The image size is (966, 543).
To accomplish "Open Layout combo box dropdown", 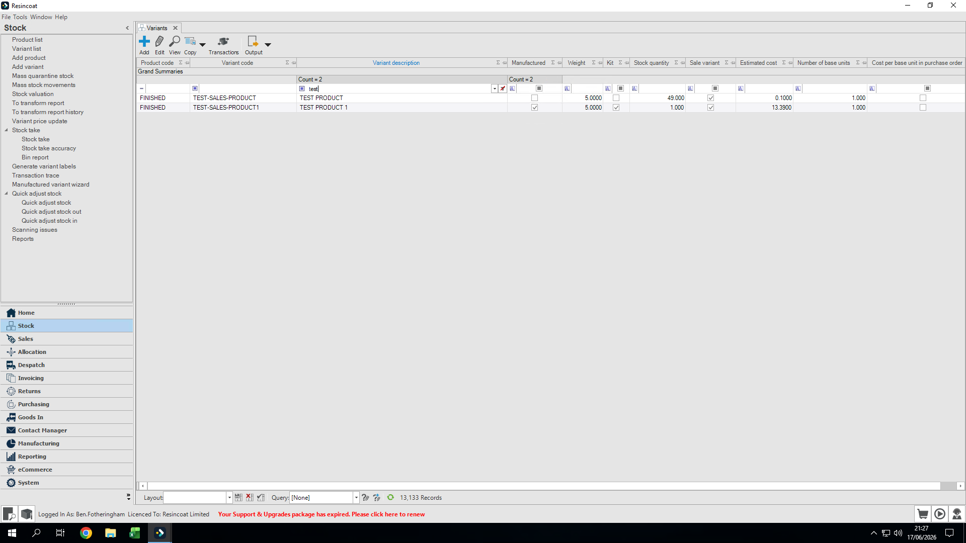I will (x=229, y=498).
